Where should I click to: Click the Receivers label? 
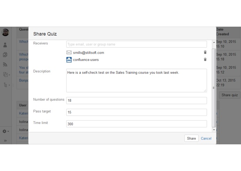[x=41, y=43]
